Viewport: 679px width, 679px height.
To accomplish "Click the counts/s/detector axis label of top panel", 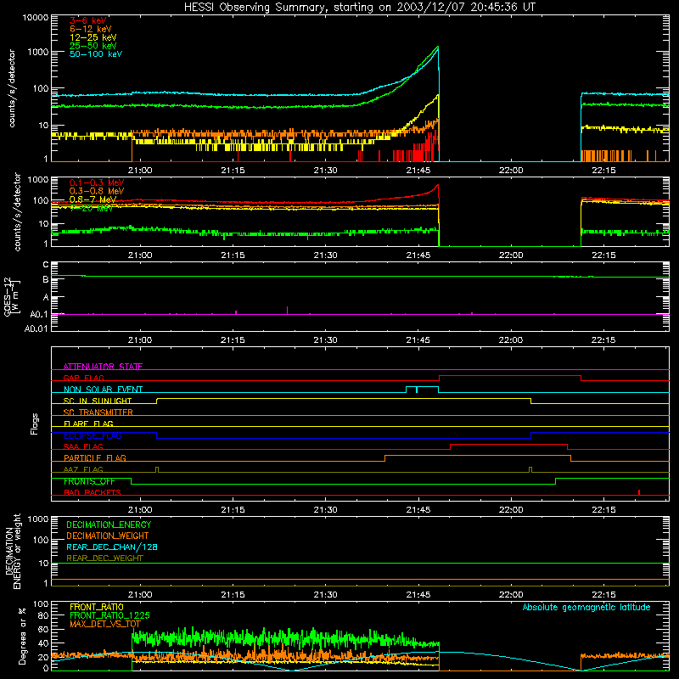I will (12, 88).
